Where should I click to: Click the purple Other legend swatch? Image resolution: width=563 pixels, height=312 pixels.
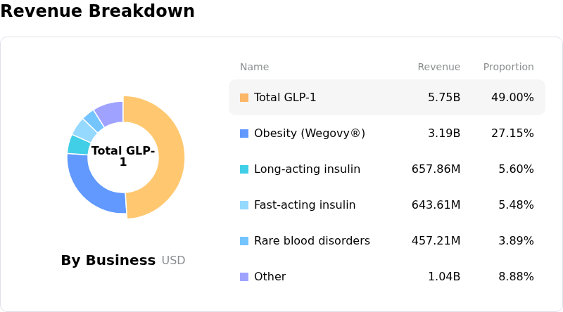244,277
